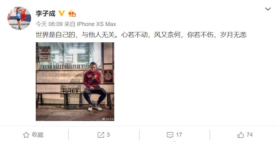Screen dimensions: 278x142
Task: Click the like count 74
Action: pyautogui.click(x=249, y=135)
